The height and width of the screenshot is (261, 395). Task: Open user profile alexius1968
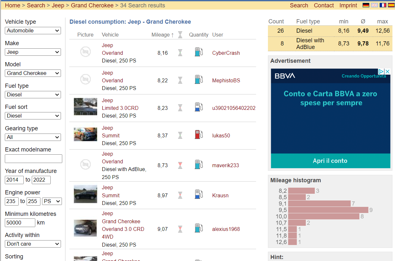pyautogui.click(x=226, y=229)
